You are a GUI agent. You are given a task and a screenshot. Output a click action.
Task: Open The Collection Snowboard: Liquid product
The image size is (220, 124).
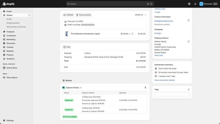(x=85, y=34)
